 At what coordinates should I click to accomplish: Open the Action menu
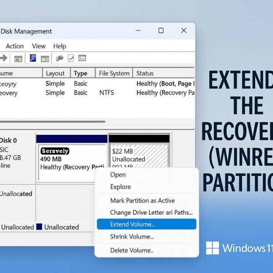[x=15, y=46]
